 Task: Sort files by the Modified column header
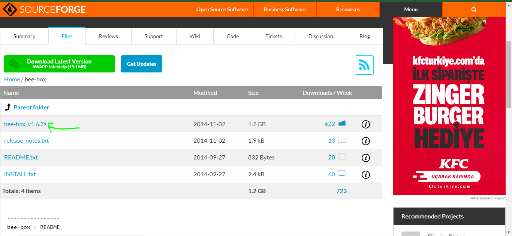(x=205, y=93)
